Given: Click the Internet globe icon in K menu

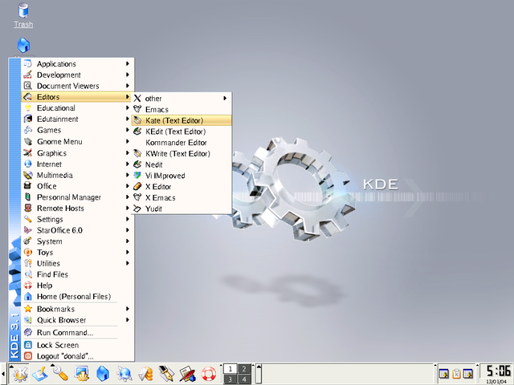Looking at the screenshot, I should point(28,164).
